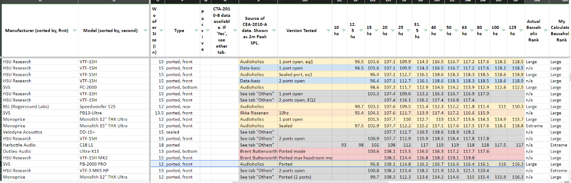Select the 18 woofer size cell
This screenshot has width=571, height=183.
coord(157,145)
